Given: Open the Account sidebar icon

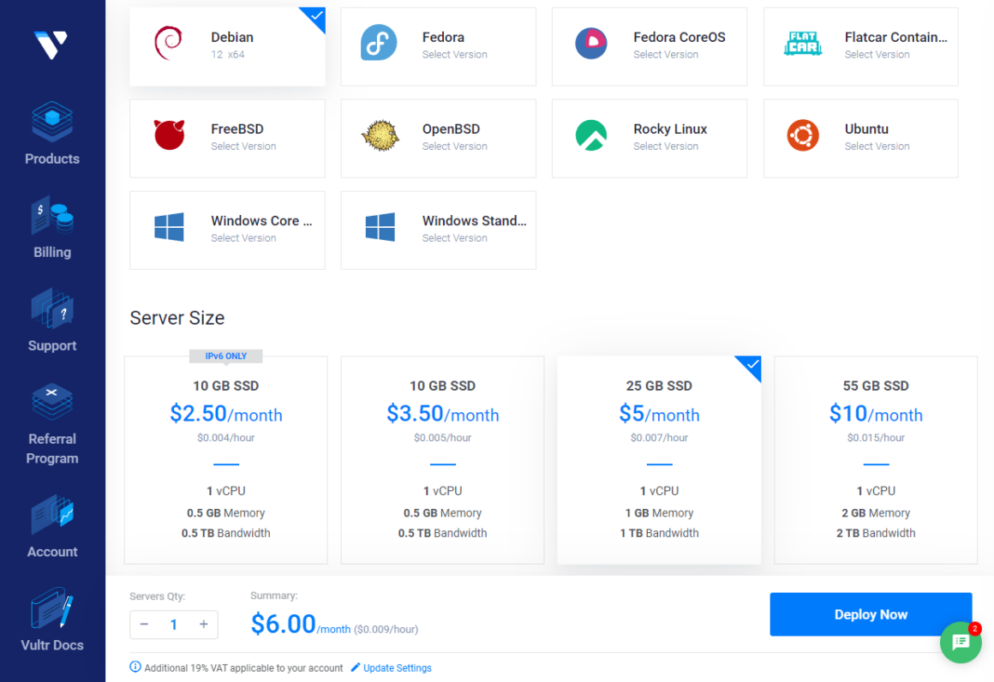Looking at the screenshot, I should click(x=52, y=516).
